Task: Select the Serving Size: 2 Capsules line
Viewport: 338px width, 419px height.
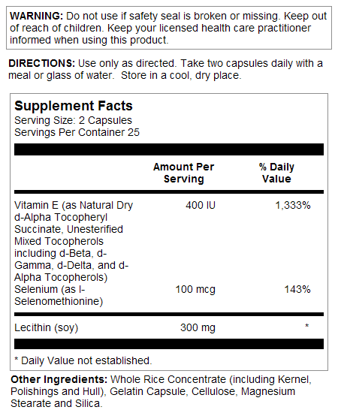Action: (x=73, y=120)
